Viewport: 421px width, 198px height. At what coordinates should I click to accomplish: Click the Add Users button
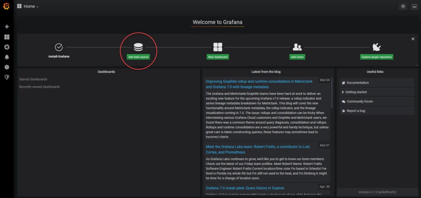point(297,57)
